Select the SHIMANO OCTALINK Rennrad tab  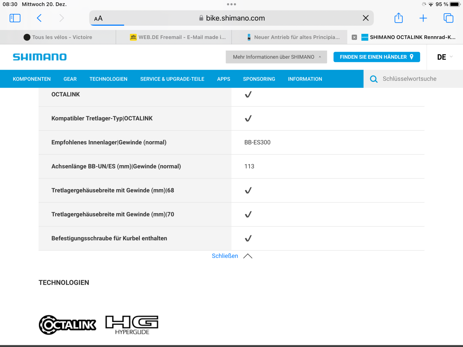[405, 37]
